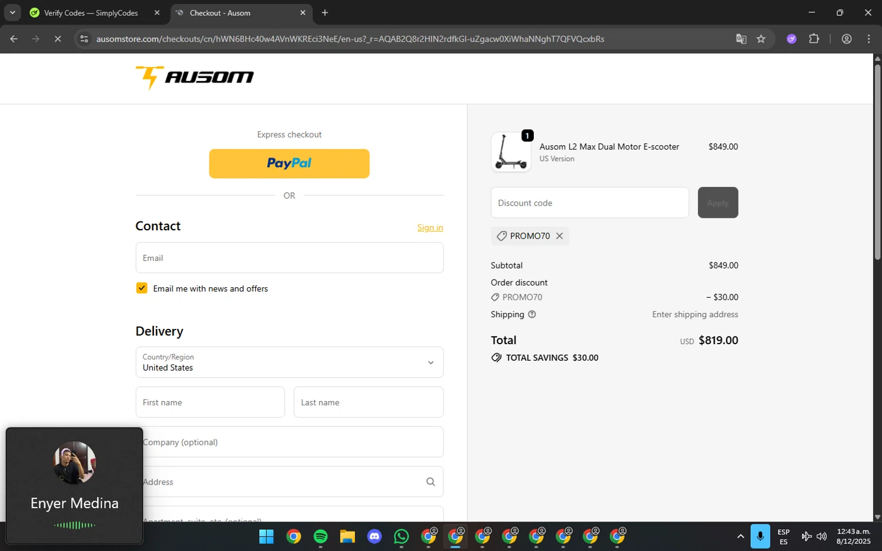Click the page vertical scrollbar
The width and height of the screenshot is (882, 551).
[x=877, y=162]
